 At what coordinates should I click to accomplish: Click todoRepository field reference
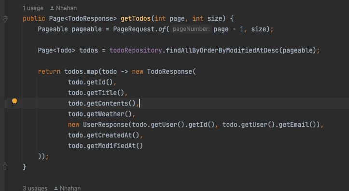(136, 51)
